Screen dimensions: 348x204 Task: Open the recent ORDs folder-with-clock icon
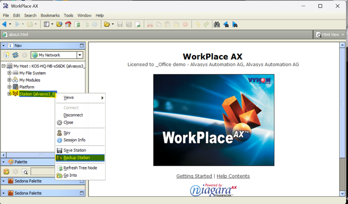click(x=59, y=24)
